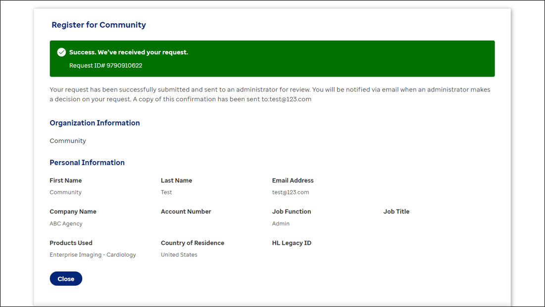Click the Company Name value ABC Agency
This screenshot has height=307, width=545.
[x=66, y=223]
